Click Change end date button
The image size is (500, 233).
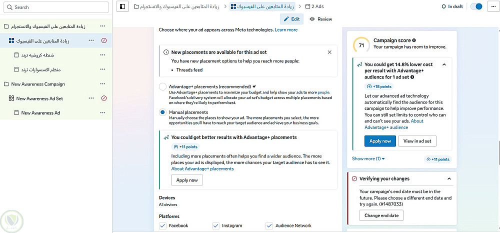(381, 215)
